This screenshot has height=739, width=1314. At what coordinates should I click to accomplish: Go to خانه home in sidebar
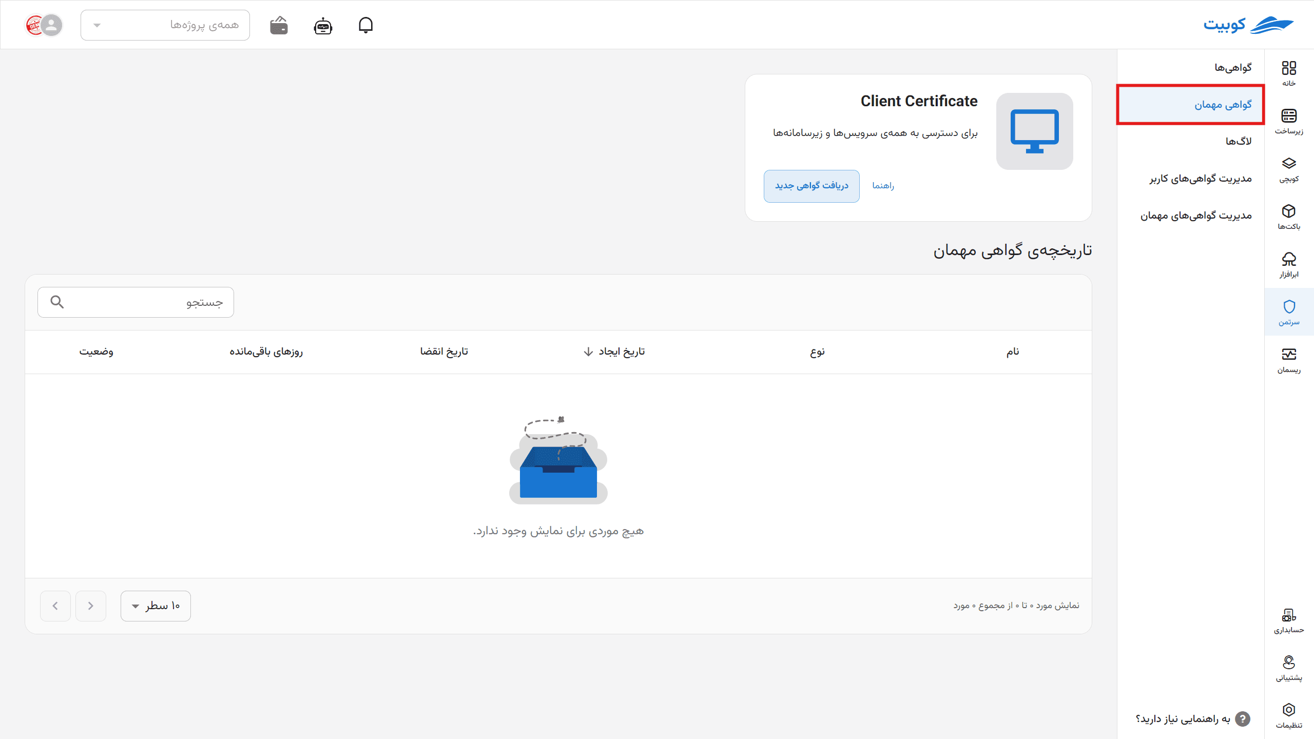pyautogui.click(x=1289, y=73)
